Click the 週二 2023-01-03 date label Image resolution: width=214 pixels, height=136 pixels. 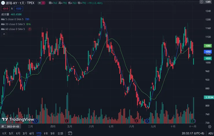[x=10, y=126]
